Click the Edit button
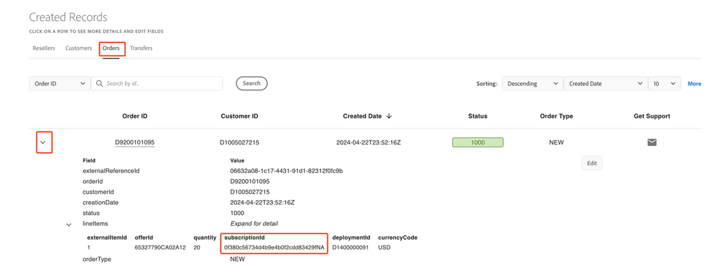The image size is (716, 268). click(x=592, y=163)
